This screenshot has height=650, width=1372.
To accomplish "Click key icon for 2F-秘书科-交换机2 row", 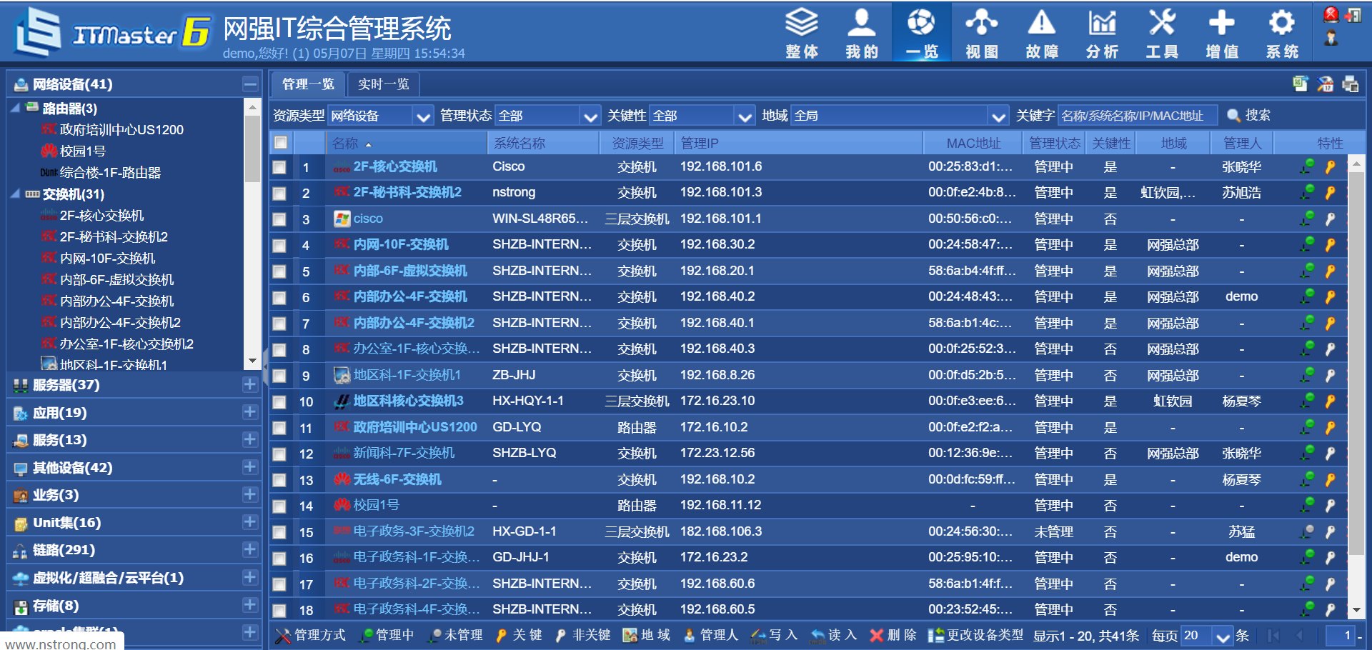I will coord(1330,193).
